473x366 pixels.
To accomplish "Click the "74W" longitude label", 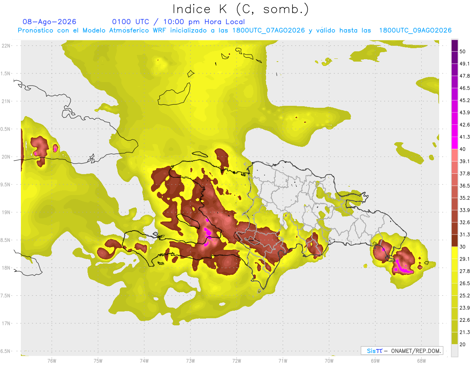I will 144,361.
